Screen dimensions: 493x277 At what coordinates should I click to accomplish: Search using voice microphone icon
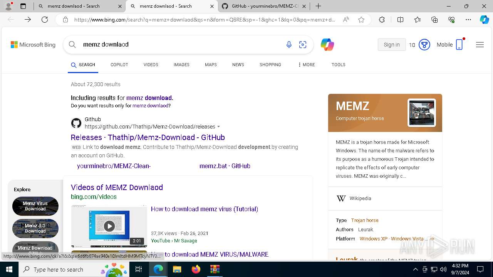(x=289, y=45)
